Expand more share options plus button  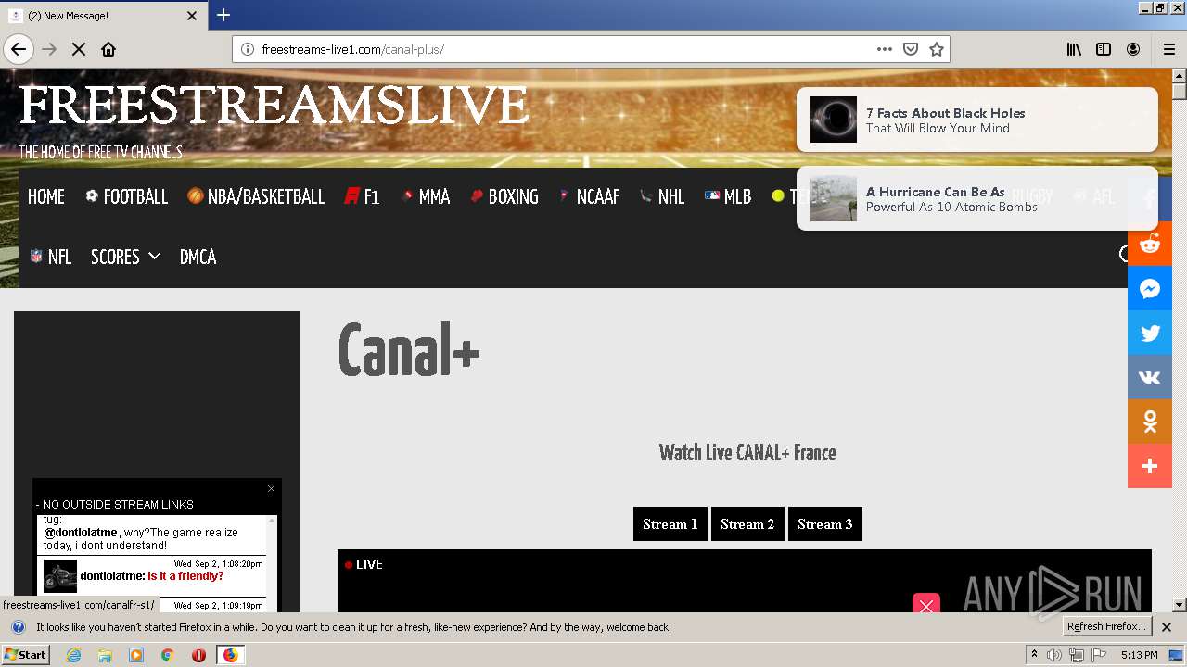tap(1150, 466)
